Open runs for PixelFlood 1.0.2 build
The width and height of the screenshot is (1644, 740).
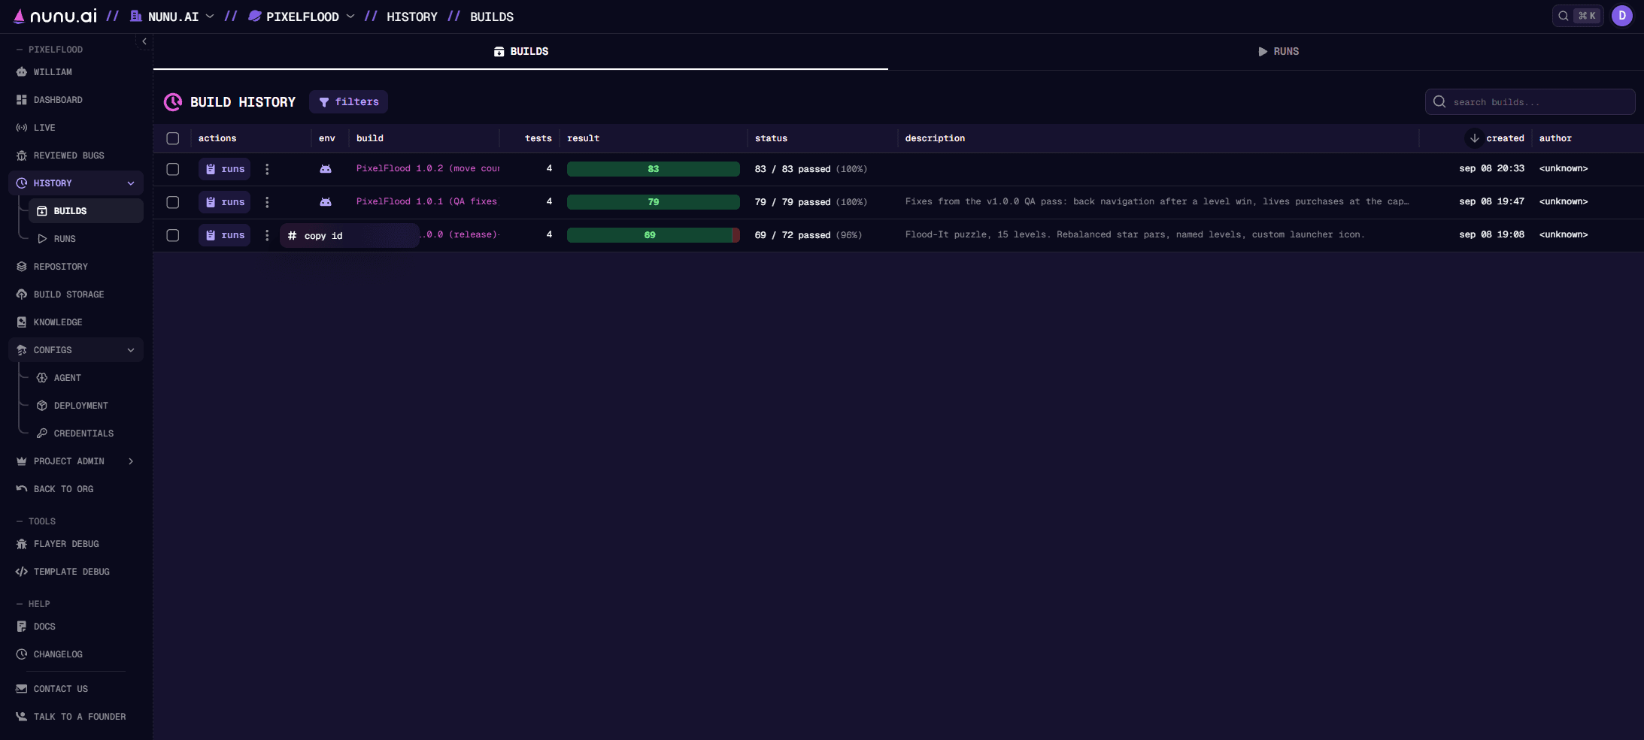225,169
